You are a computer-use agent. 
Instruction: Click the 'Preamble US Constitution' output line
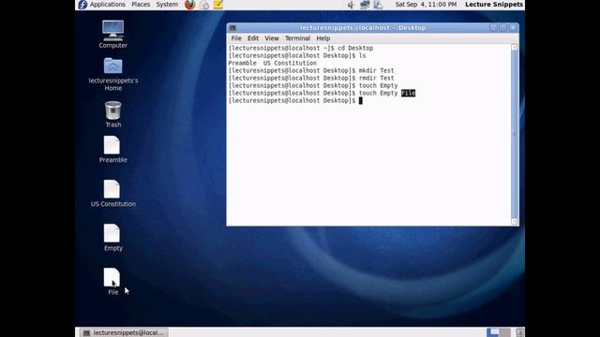[273, 63]
